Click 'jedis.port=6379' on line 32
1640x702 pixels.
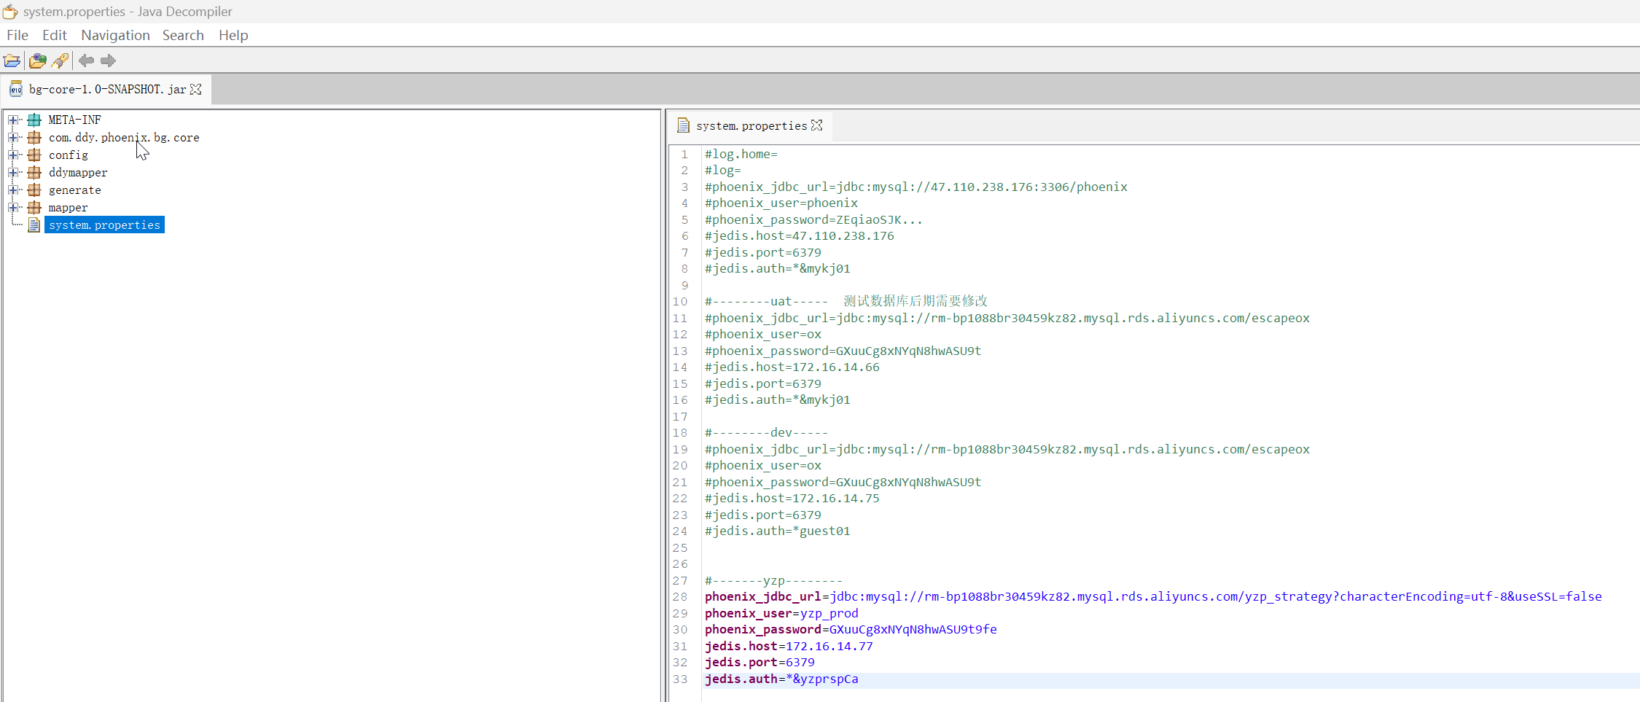tap(760, 662)
